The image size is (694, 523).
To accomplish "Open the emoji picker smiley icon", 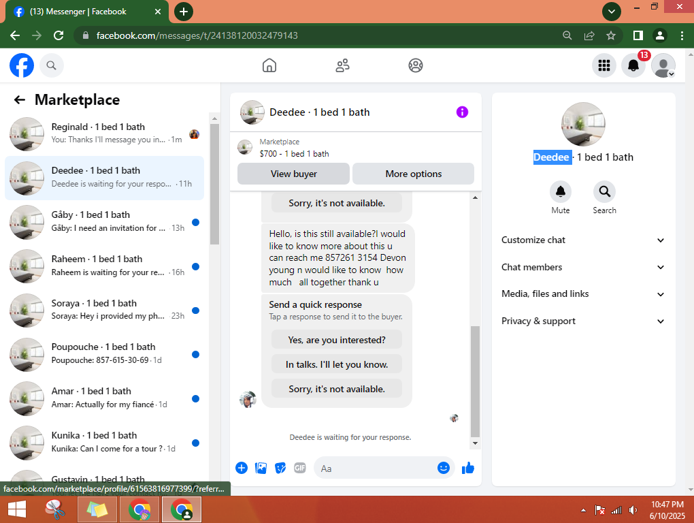I will (444, 468).
